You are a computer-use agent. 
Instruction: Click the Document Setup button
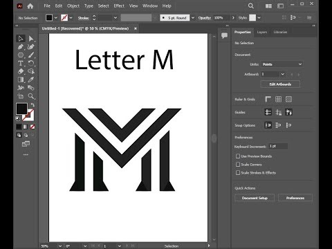coord(255,198)
